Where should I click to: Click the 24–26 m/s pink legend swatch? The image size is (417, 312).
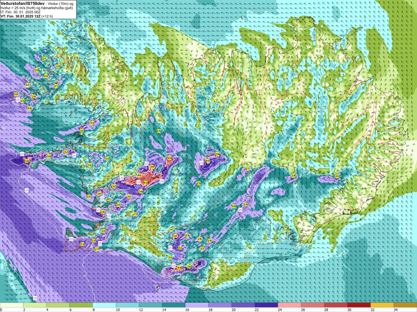pos(289,305)
